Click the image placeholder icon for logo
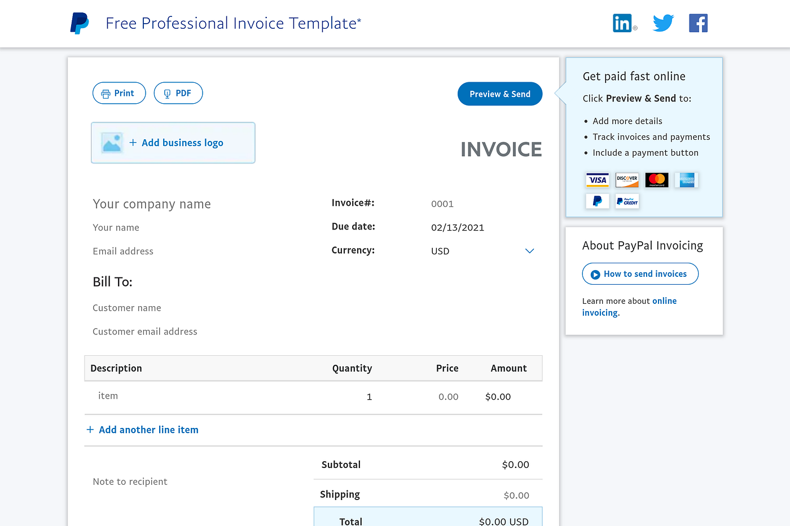 [x=112, y=143]
